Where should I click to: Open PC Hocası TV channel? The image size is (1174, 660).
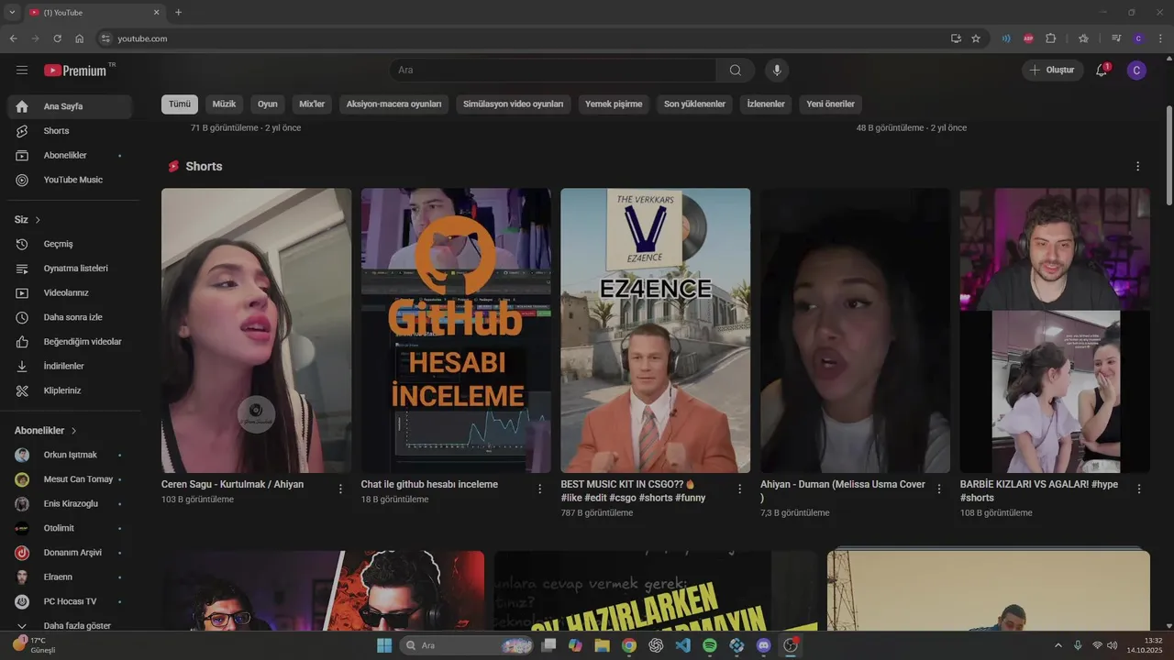(71, 601)
